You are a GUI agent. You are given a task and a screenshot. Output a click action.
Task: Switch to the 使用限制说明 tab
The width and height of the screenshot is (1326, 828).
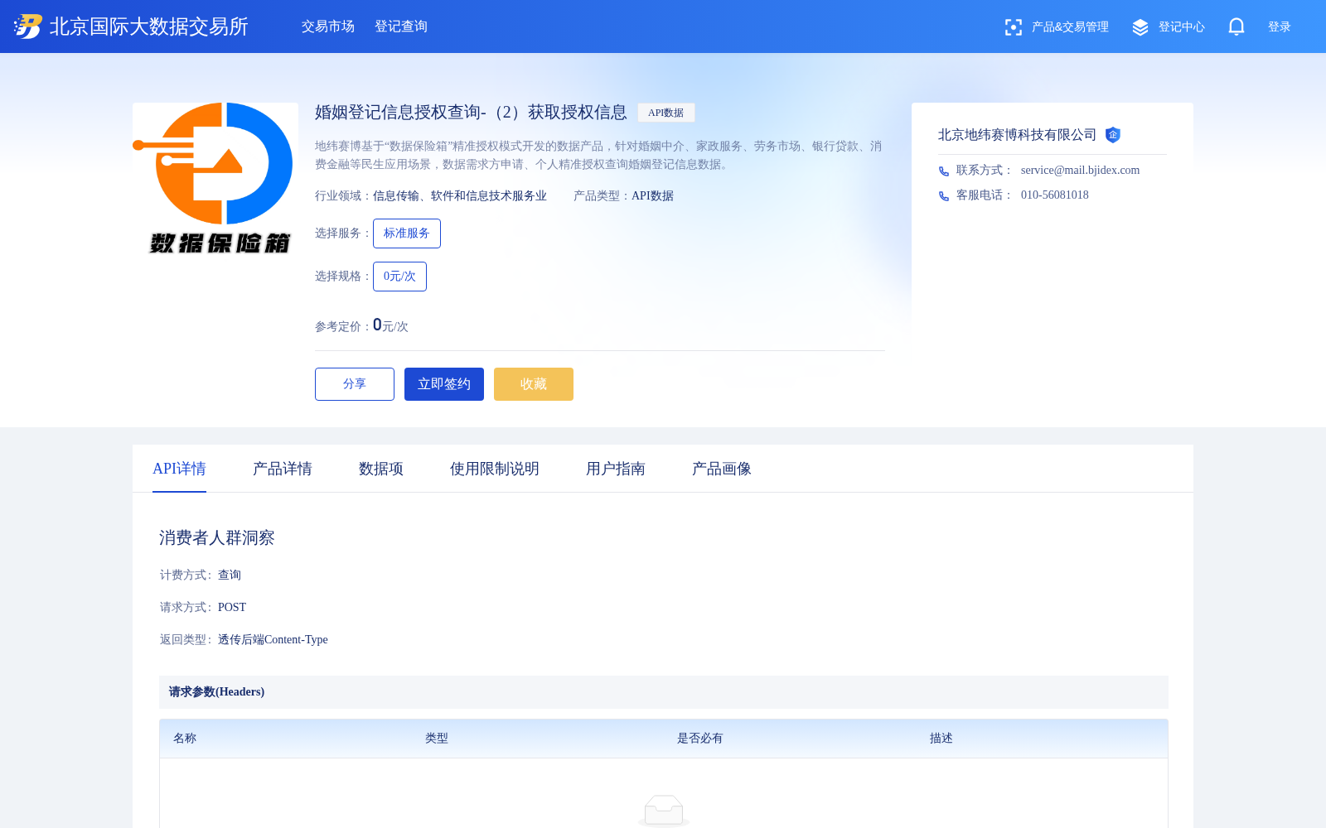click(495, 469)
